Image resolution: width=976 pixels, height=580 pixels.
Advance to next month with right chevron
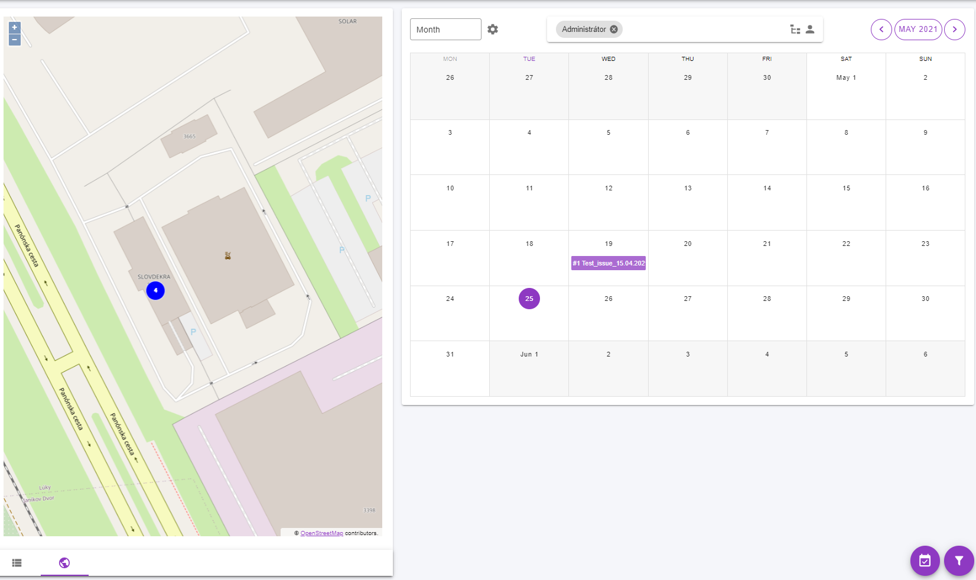pyautogui.click(x=954, y=30)
